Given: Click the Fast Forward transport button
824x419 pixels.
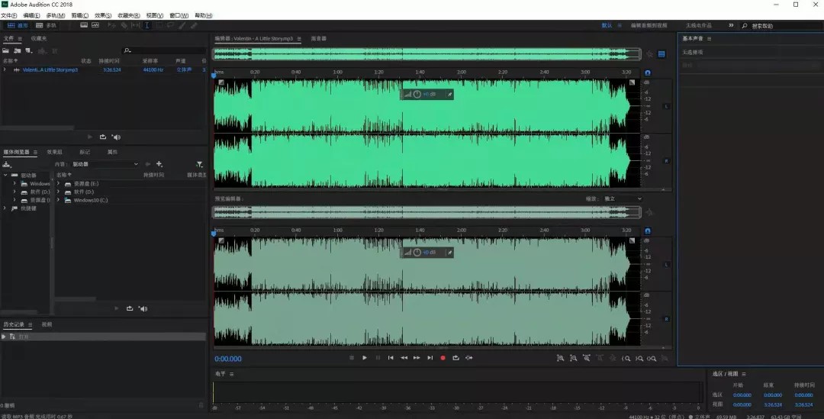Looking at the screenshot, I should coord(417,357).
